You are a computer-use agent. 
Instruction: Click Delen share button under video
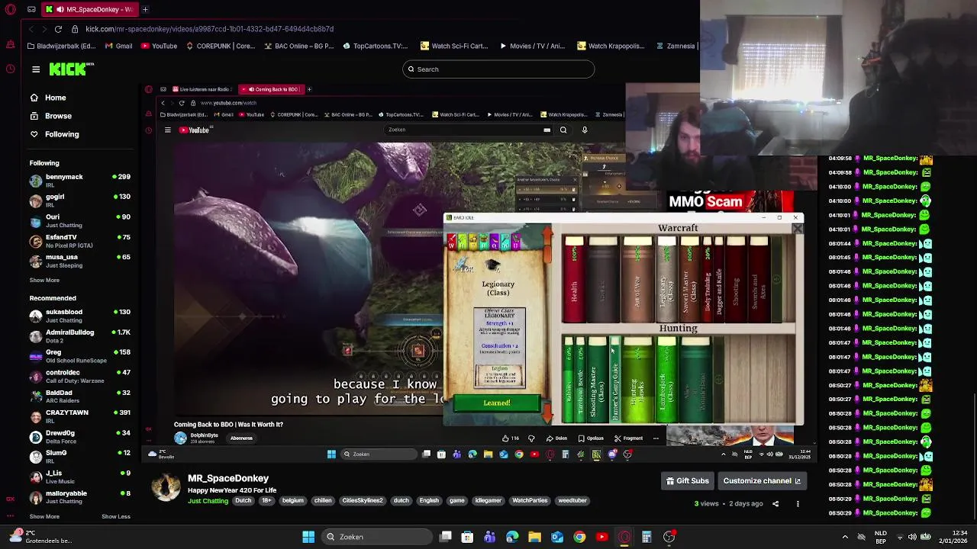click(x=557, y=438)
